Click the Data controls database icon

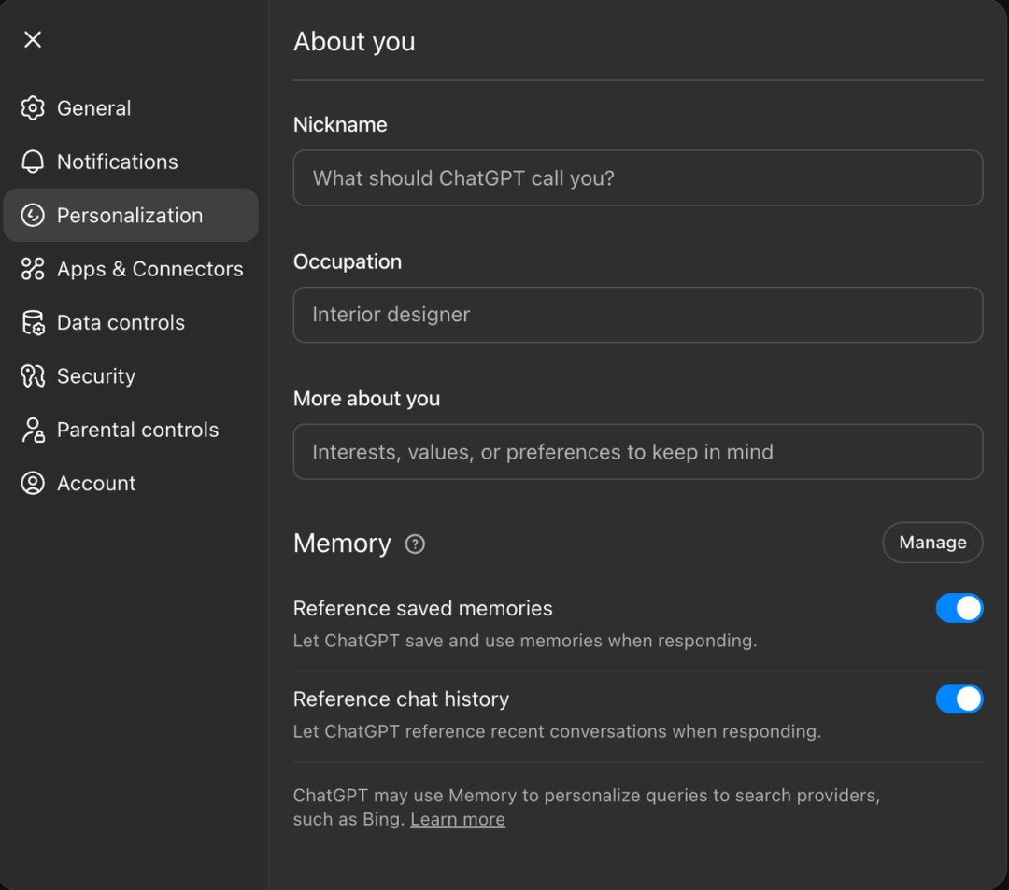[33, 323]
